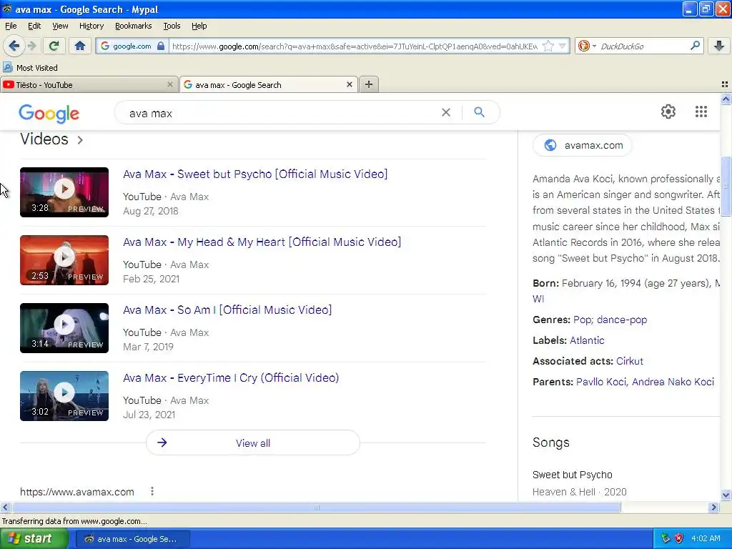732x549 pixels.
Task: Follow the Pop genre link
Action: tap(583, 320)
